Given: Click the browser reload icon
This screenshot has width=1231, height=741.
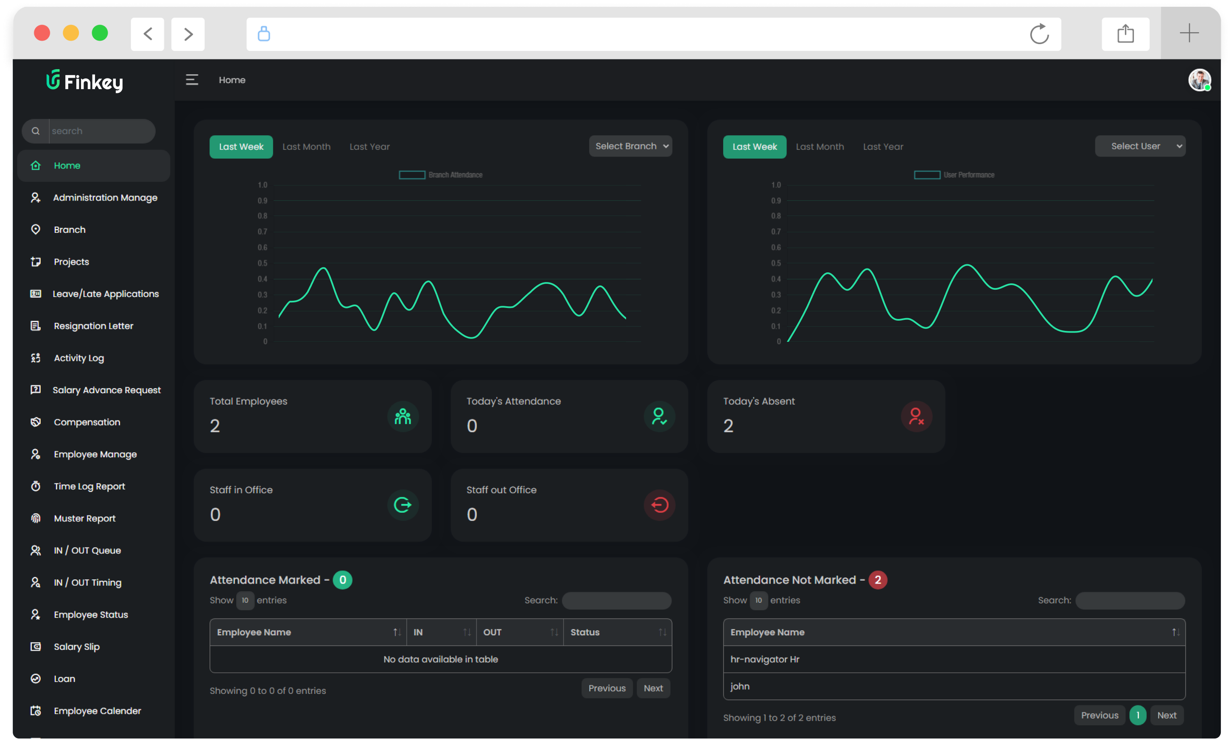Looking at the screenshot, I should 1039,34.
